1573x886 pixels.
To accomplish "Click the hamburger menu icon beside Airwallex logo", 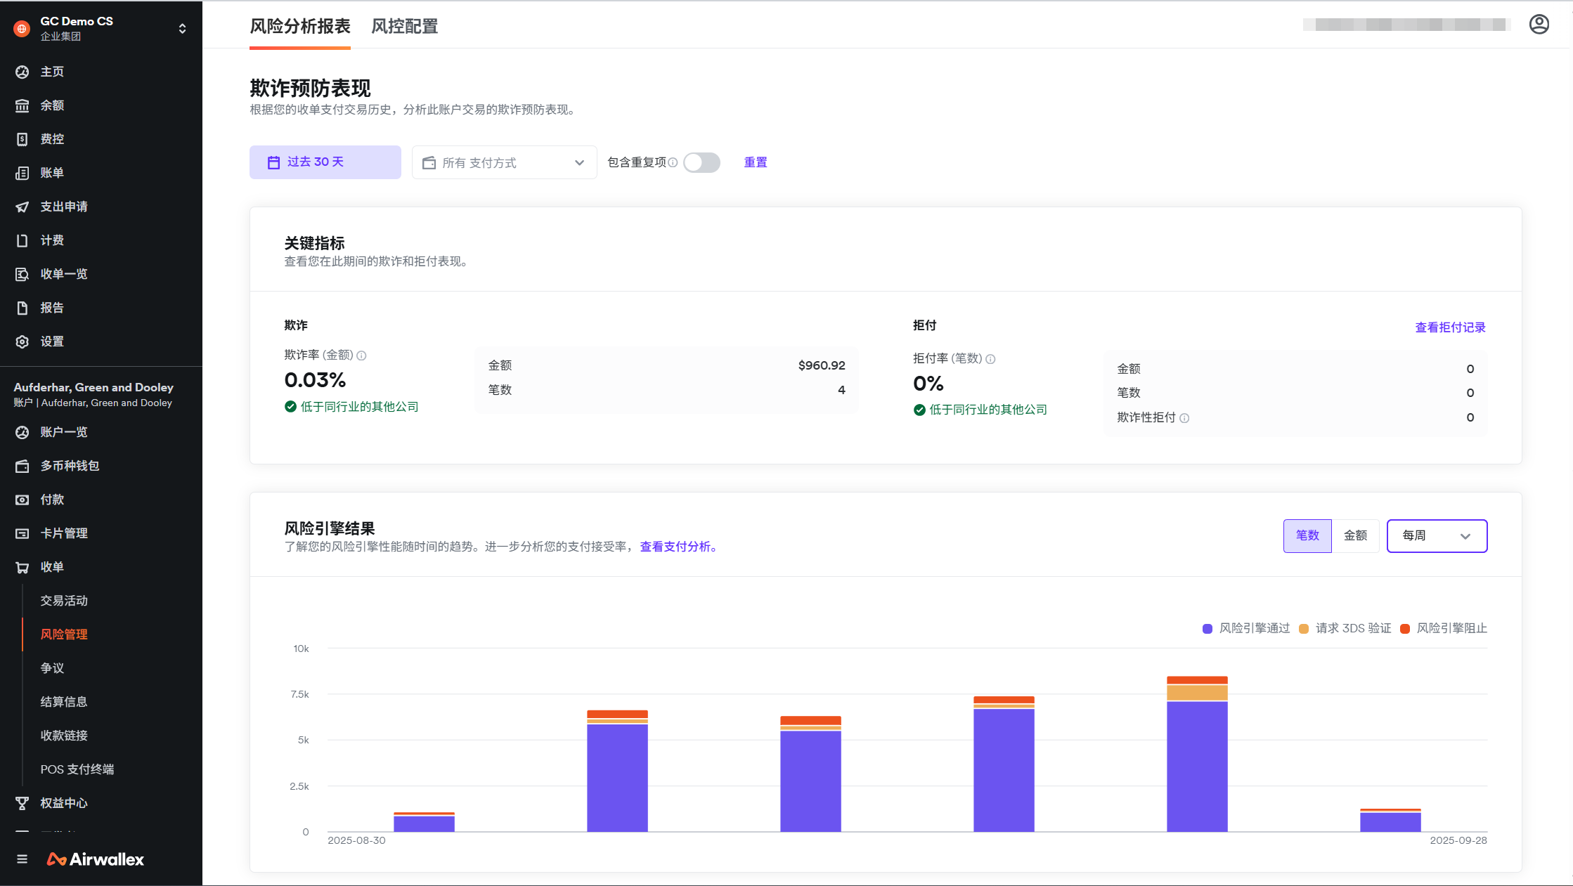I will [x=22, y=859].
